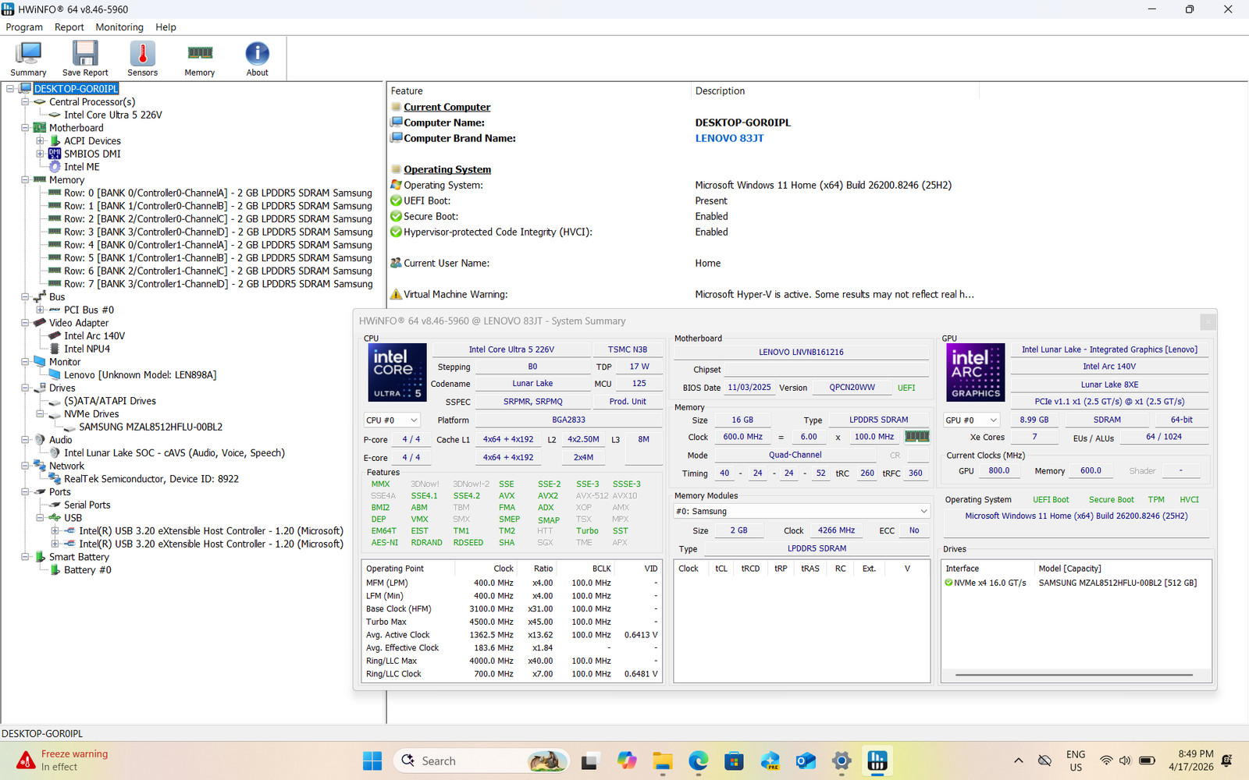The image size is (1249, 780).
Task: Close the System Summary window
Action: [1208, 321]
